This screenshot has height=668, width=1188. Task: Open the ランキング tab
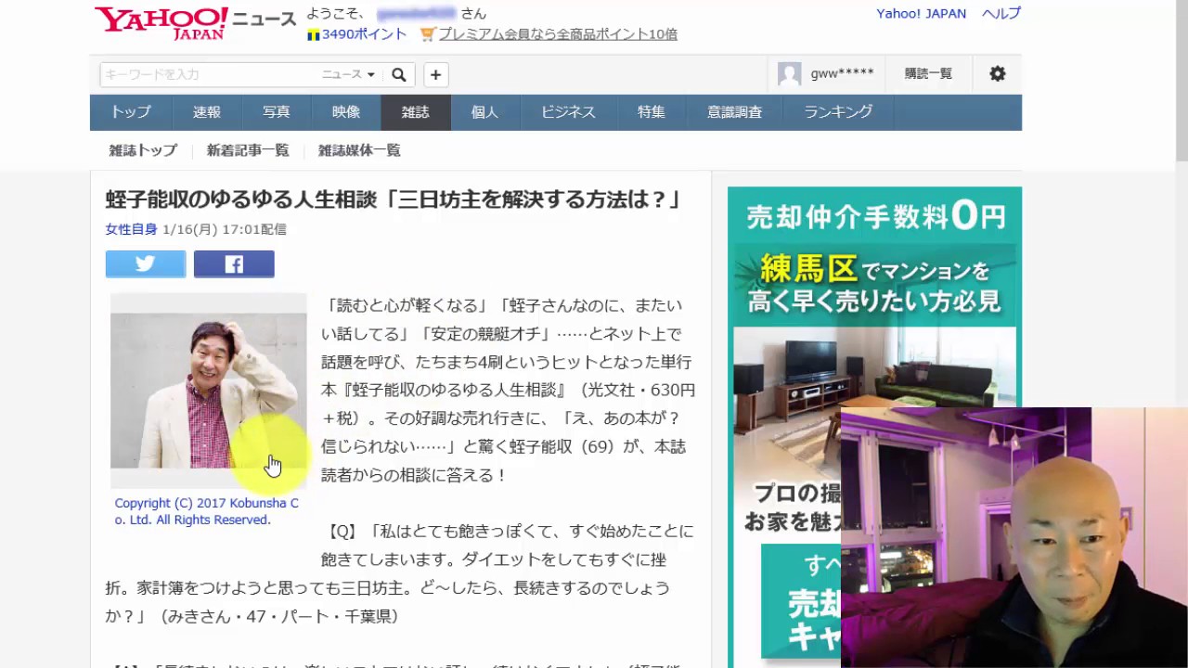coord(838,112)
